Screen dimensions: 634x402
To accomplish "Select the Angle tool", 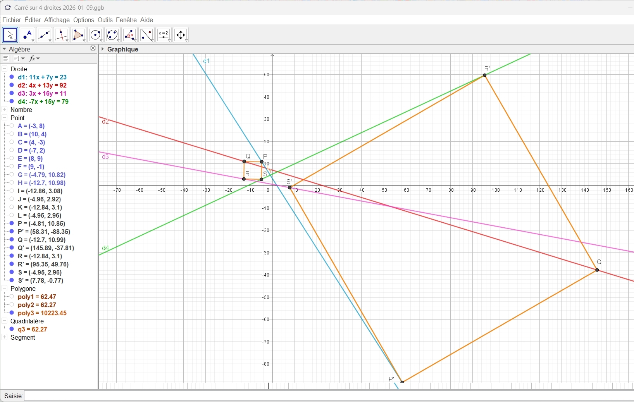I will pyautogui.click(x=130, y=35).
